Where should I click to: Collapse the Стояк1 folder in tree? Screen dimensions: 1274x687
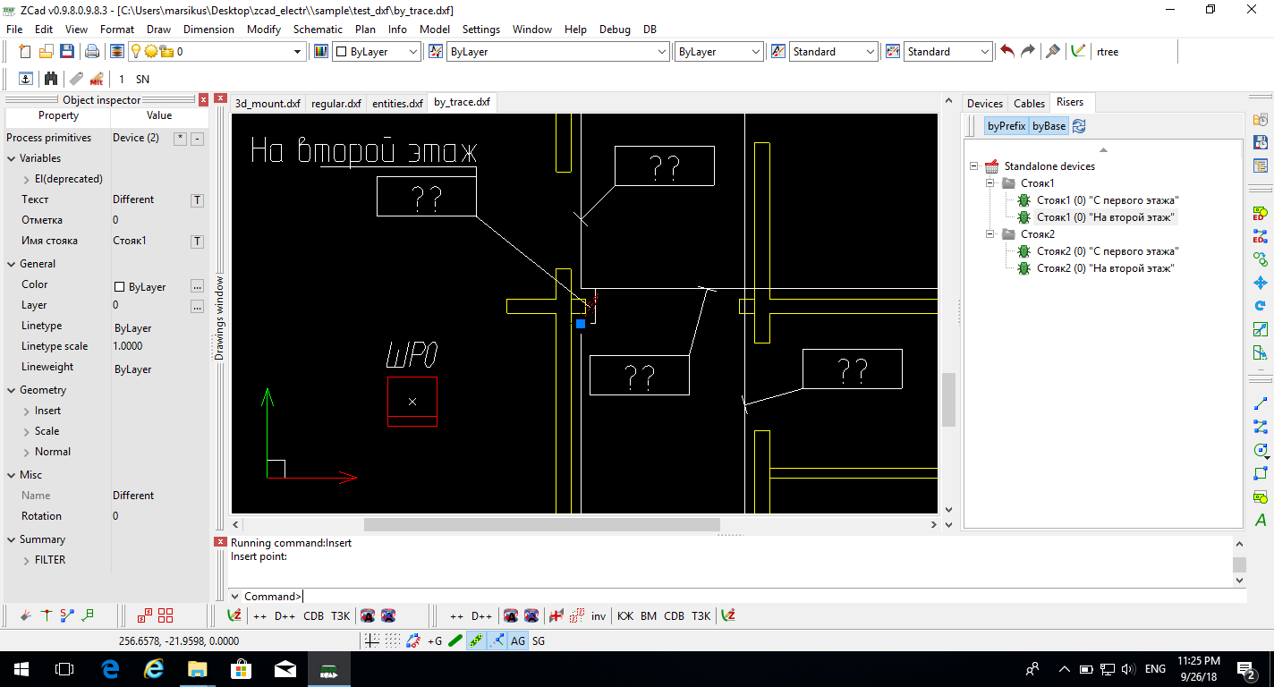[x=991, y=183]
